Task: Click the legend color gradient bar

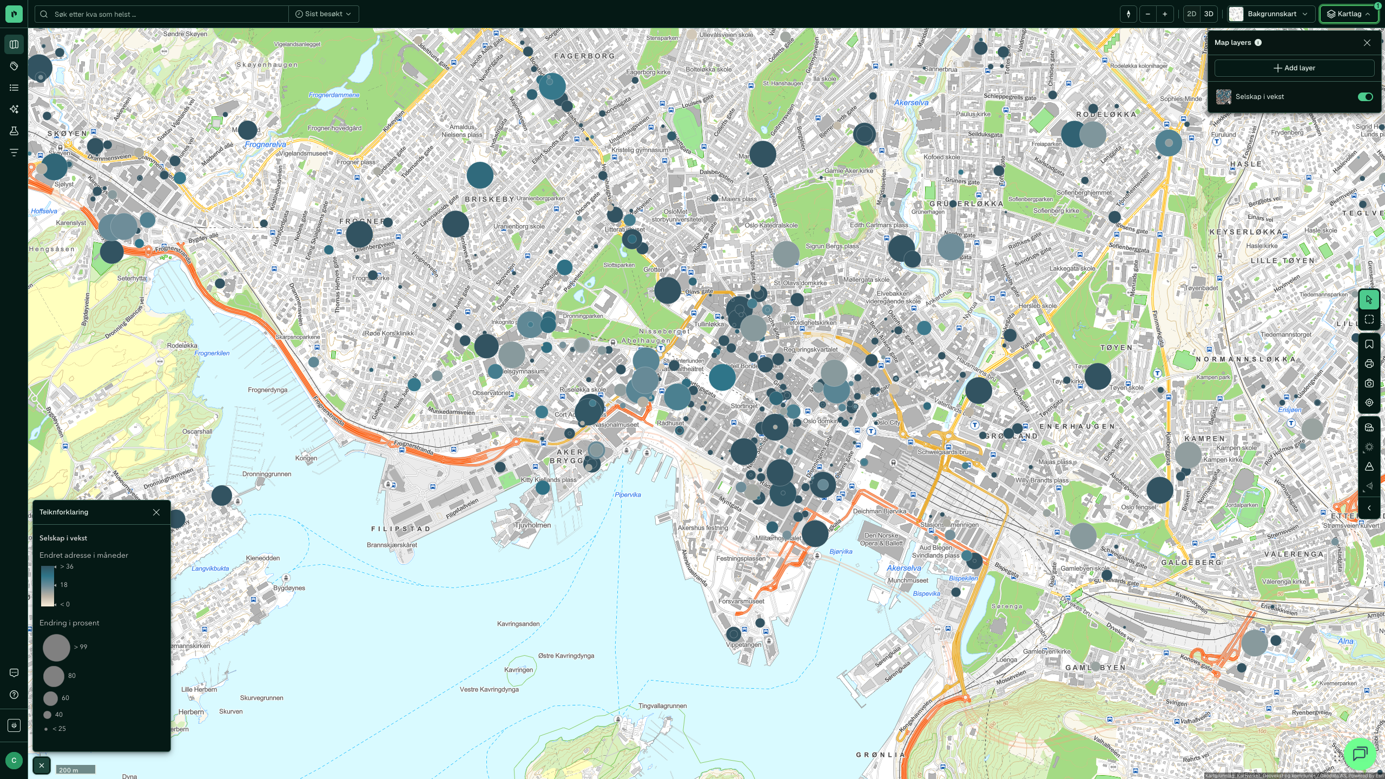Action: pyautogui.click(x=48, y=586)
